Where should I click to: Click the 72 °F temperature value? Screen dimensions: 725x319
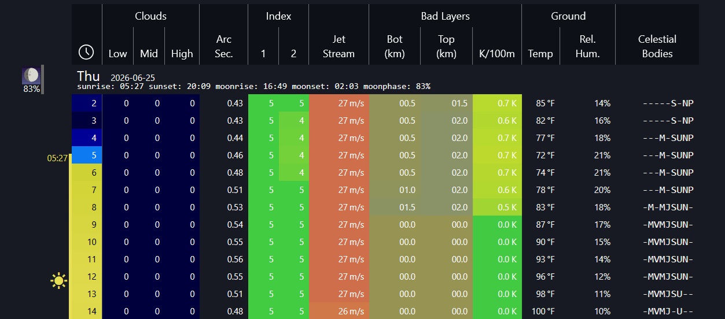545,155
